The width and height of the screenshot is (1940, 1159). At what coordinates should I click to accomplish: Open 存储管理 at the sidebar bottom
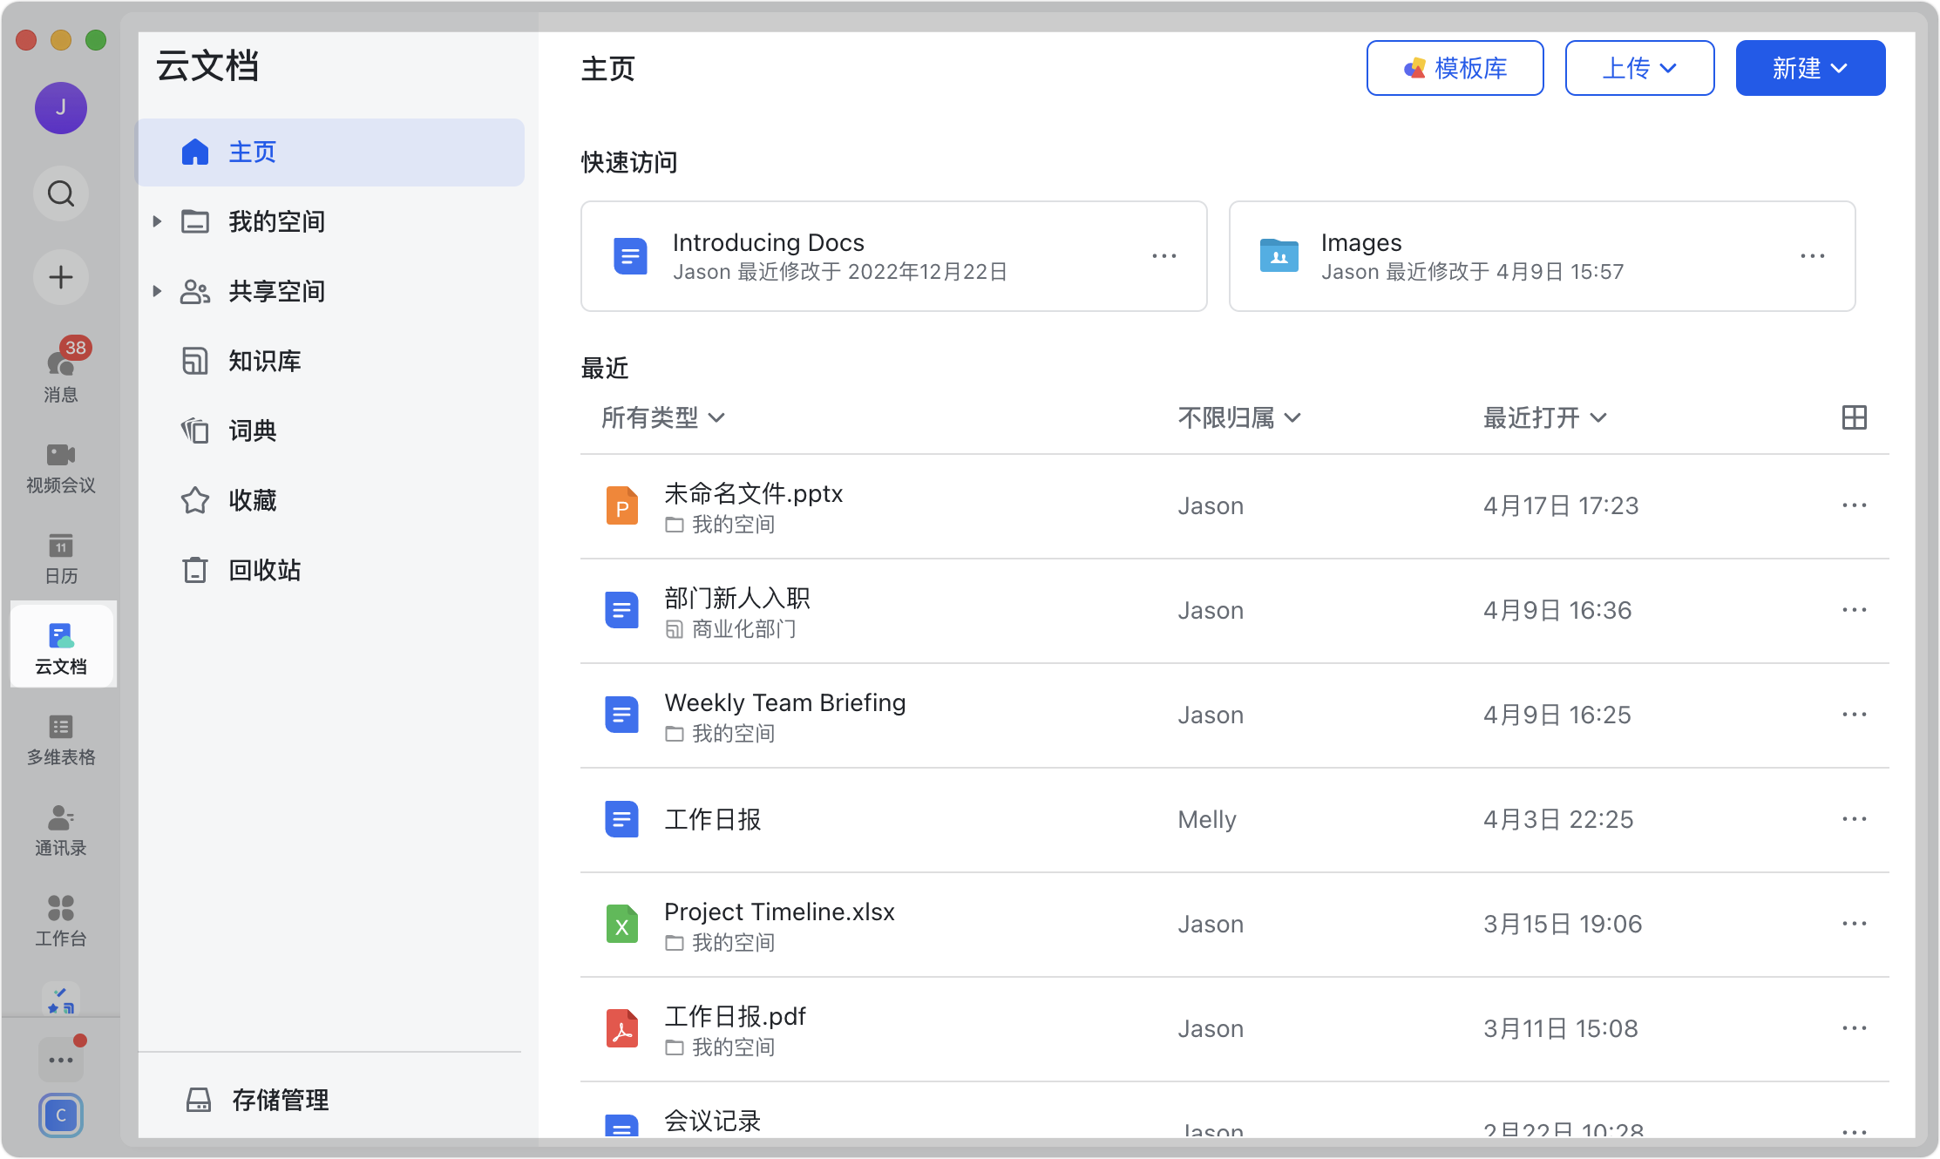tap(281, 1100)
